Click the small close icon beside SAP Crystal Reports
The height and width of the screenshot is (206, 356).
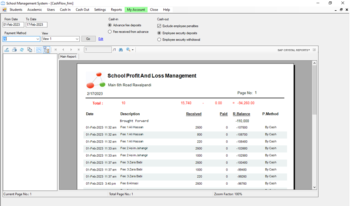pos(314,50)
